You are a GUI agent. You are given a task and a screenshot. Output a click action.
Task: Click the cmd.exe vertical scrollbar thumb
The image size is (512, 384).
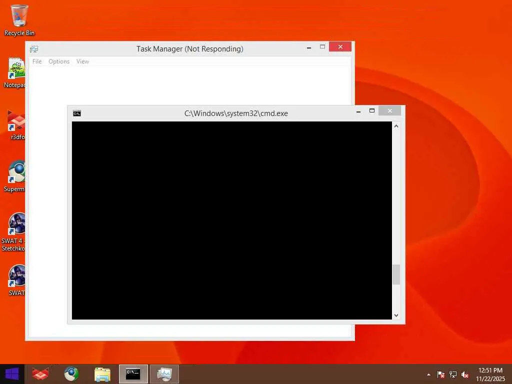click(x=396, y=274)
